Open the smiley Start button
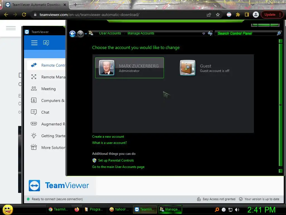The height and width of the screenshot is (215, 286). tap(8, 209)
